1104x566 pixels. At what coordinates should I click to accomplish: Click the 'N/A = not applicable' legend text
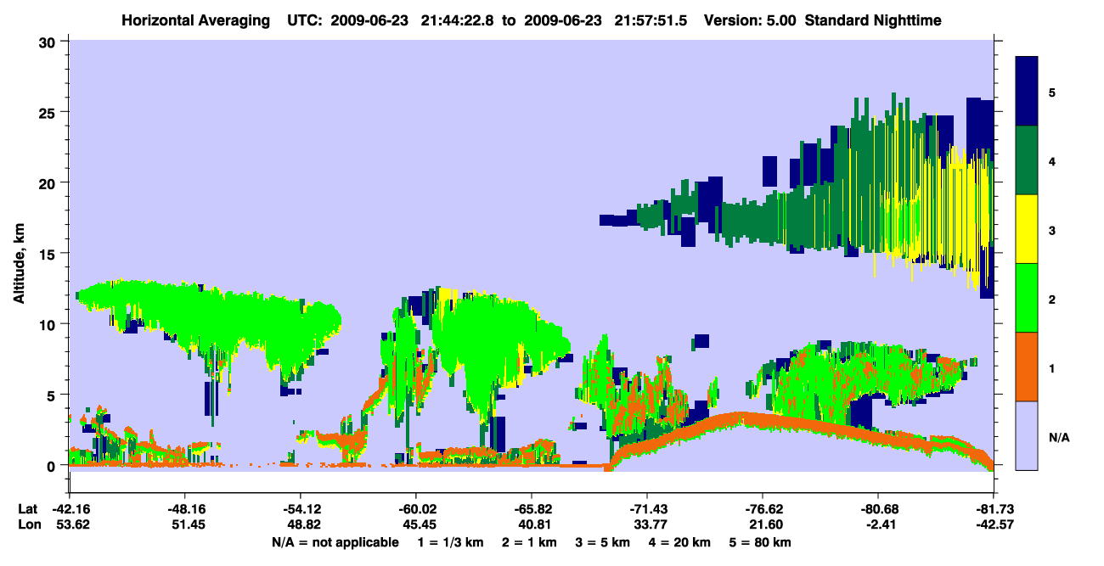click(335, 542)
